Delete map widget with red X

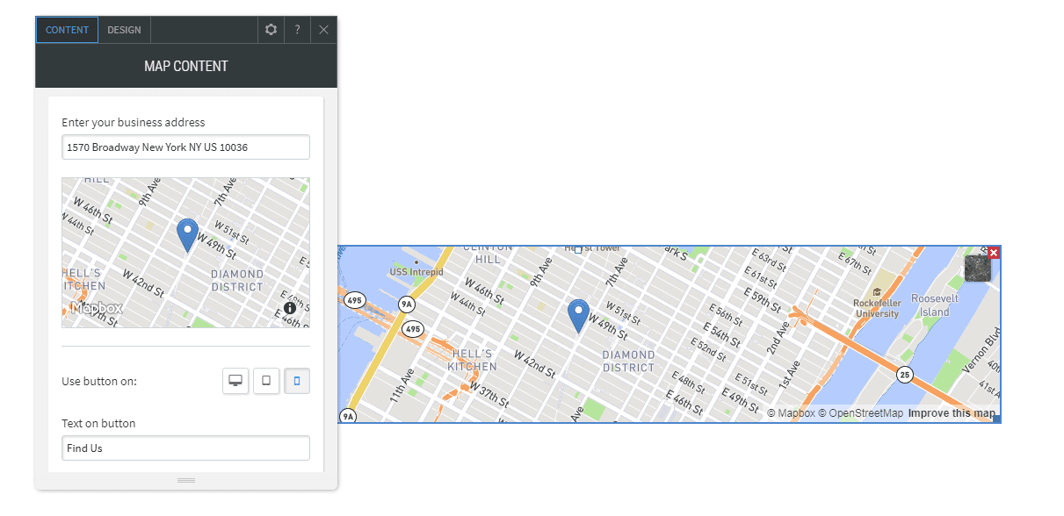coord(994,253)
